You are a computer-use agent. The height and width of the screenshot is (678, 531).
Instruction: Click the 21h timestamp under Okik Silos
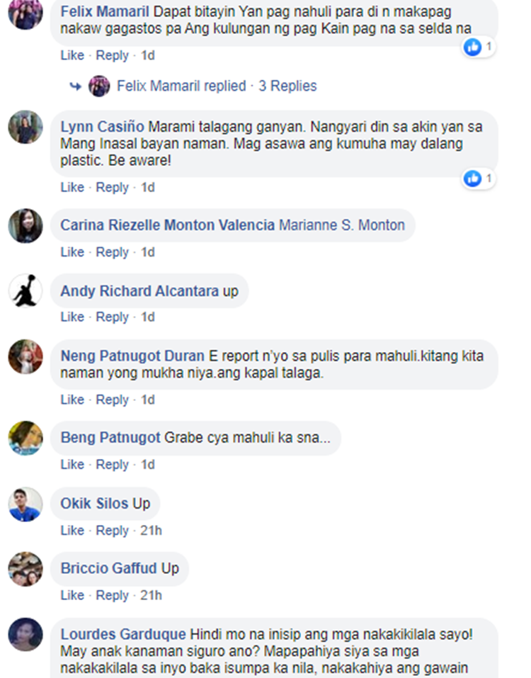151,530
